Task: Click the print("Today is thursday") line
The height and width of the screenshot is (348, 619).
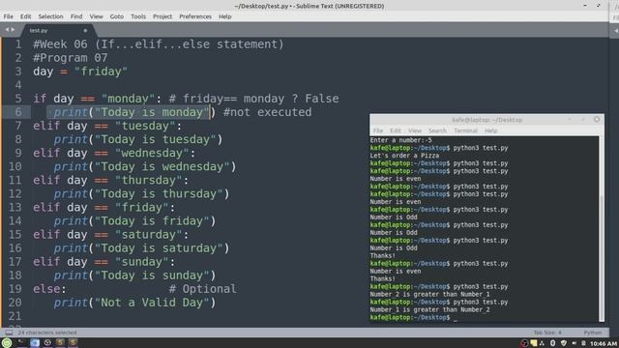Action: pos(141,193)
